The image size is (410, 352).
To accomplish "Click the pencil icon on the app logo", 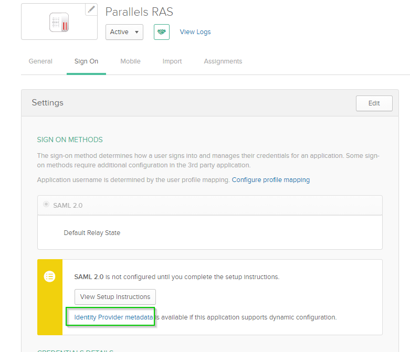I will click(91, 9).
